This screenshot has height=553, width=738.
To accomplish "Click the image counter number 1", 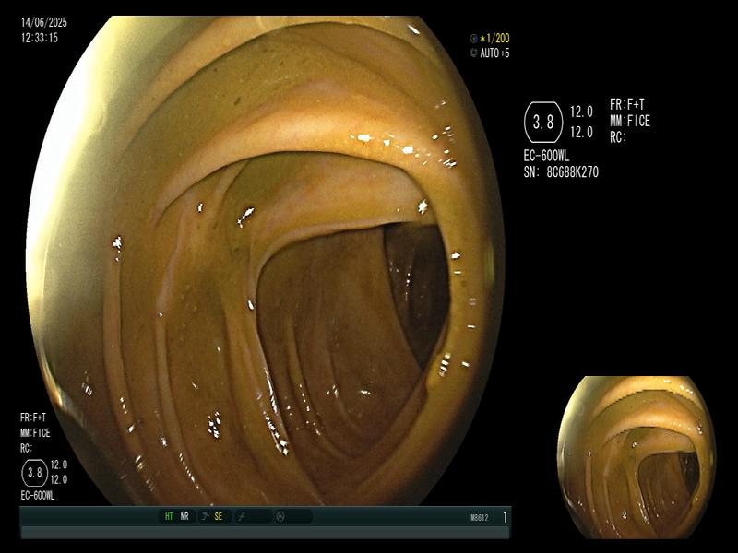I will tap(505, 517).
